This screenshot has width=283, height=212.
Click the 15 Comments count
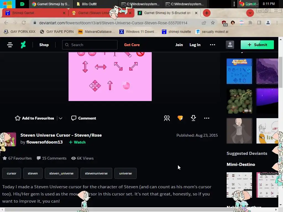(51, 158)
